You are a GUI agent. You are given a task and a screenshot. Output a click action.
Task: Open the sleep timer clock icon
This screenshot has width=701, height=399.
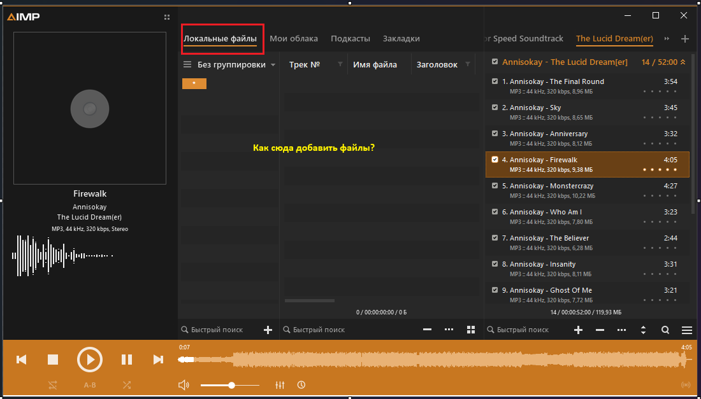(301, 385)
